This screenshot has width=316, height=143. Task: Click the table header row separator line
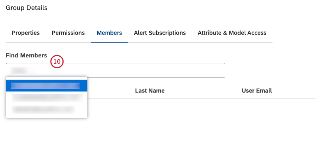point(201,99)
